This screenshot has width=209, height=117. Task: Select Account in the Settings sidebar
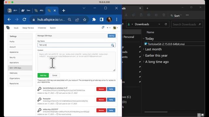20,47
